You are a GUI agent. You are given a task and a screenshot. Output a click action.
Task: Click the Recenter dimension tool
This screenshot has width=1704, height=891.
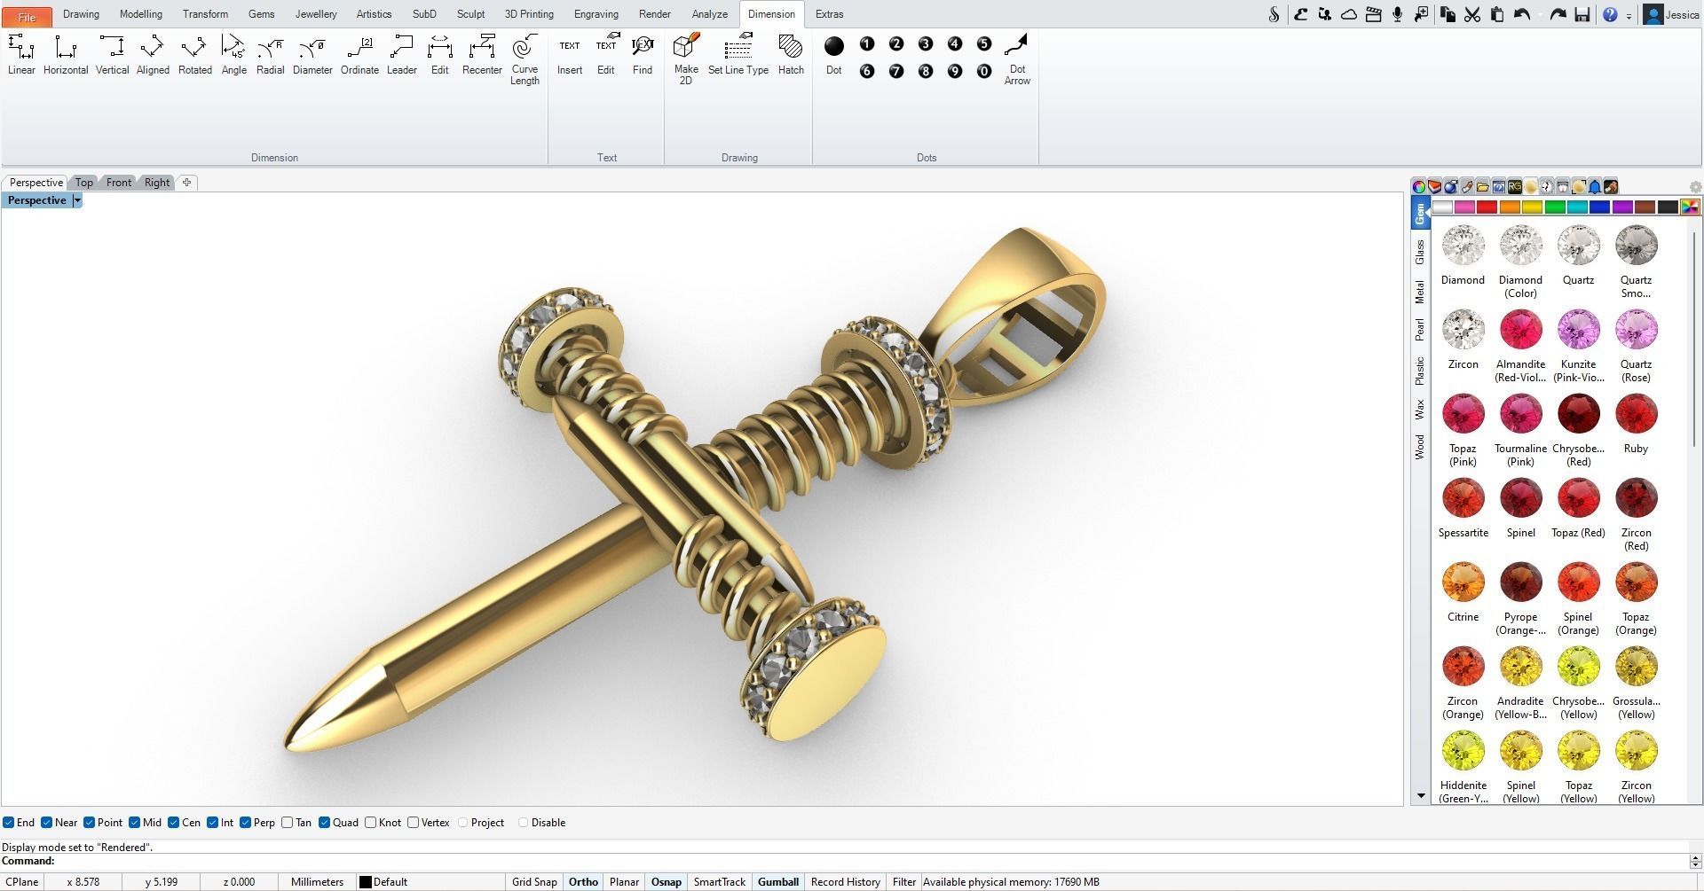[x=482, y=55]
